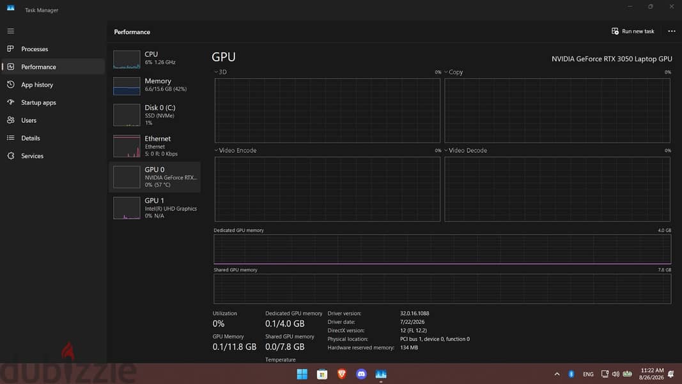Select Disk 0 (C:) performance item

click(x=155, y=115)
